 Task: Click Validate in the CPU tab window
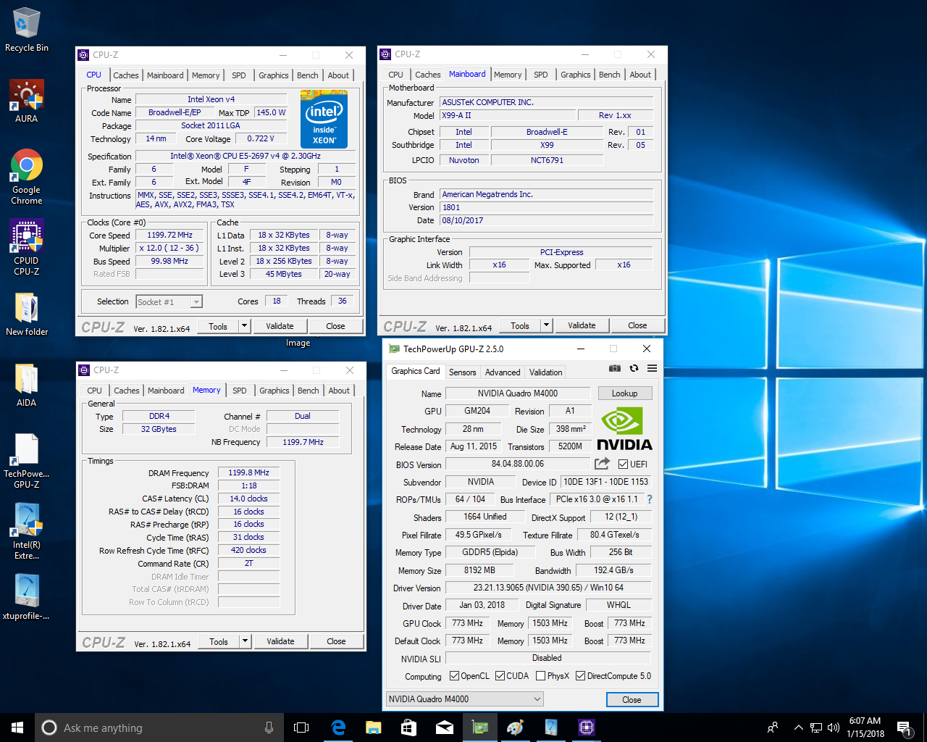coord(280,326)
